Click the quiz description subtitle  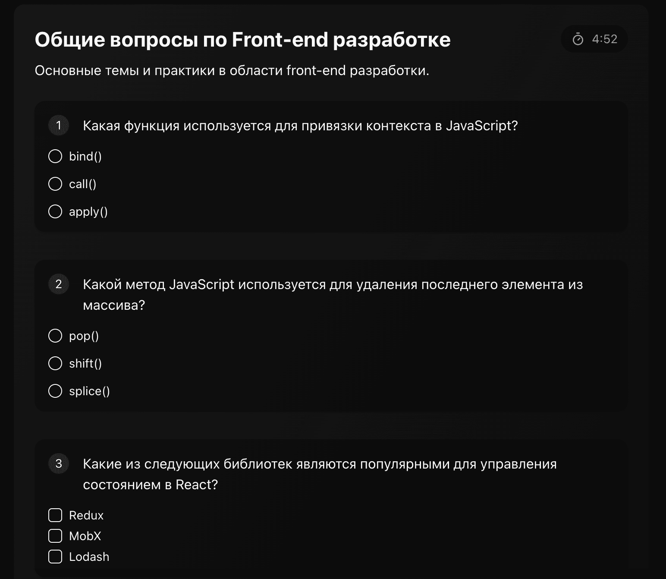(x=232, y=70)
